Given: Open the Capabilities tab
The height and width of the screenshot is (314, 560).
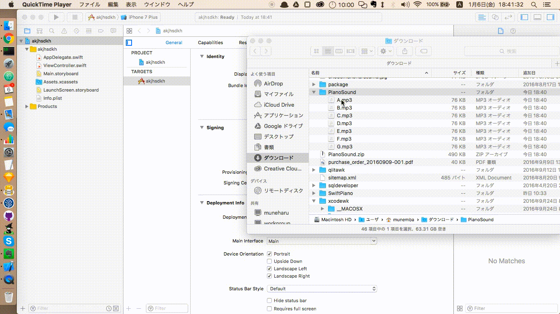Looking at the screenshot, I should [210, 43].
